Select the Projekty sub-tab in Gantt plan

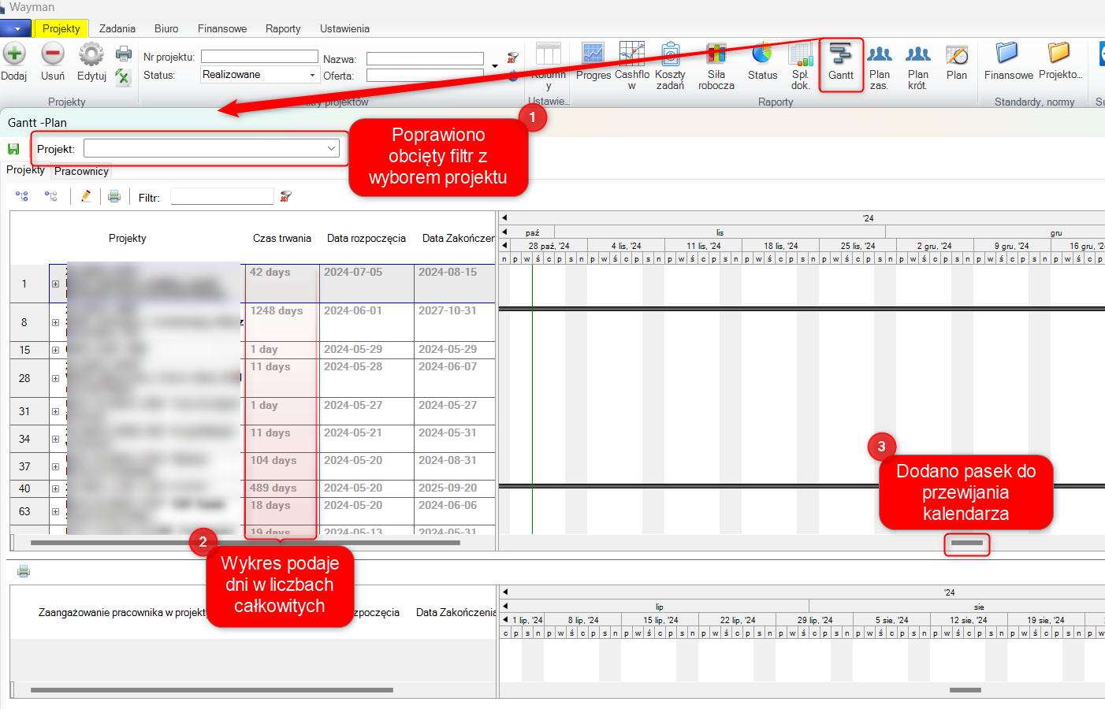(x=25, y=170)
